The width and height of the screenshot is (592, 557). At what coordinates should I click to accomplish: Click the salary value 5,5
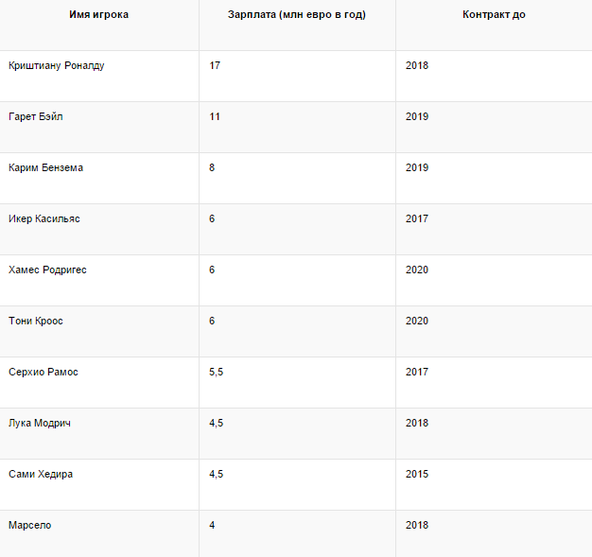tap(217, 373)
